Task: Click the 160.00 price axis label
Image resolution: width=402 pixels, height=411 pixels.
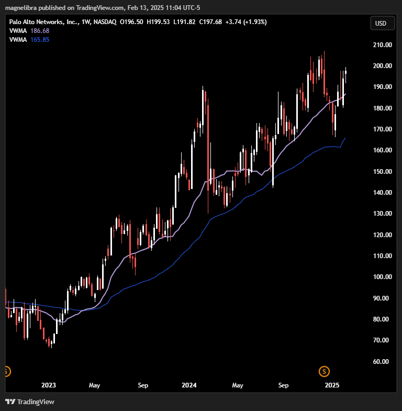Action: [382, 150]
